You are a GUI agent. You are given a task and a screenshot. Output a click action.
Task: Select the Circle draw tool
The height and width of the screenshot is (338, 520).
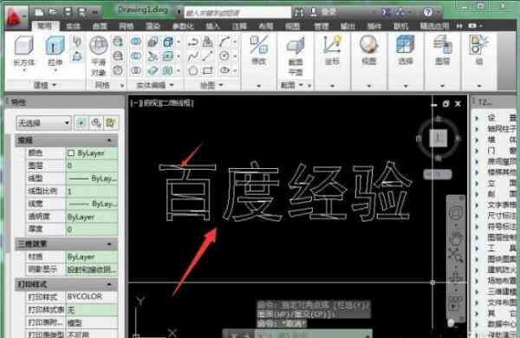(x=224, y=56)
